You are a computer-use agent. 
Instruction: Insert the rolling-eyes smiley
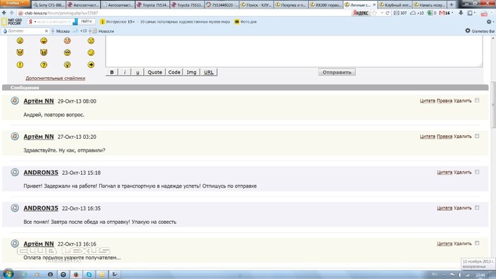pyautogui.click(x=67, y=52)
